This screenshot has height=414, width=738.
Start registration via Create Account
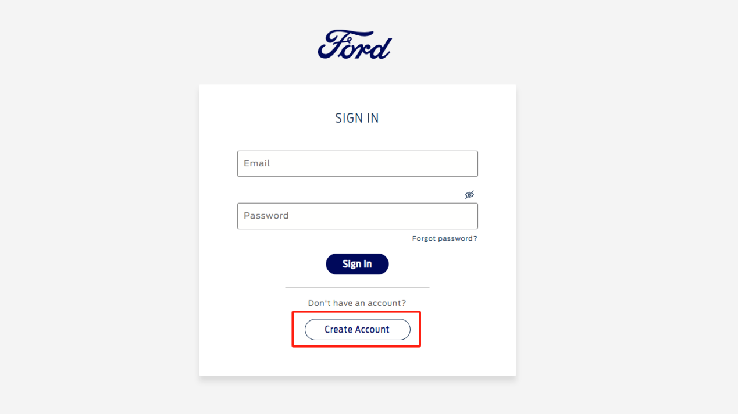click(357, 330)
